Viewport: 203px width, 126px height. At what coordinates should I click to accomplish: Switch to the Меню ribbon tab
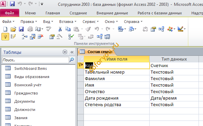(x=30, y=13)
